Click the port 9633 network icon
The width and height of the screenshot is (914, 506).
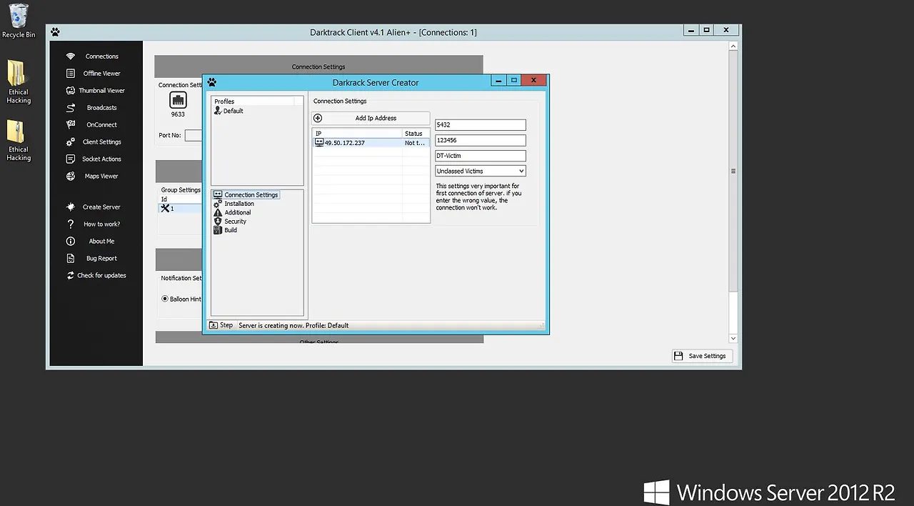coord(178,100)
